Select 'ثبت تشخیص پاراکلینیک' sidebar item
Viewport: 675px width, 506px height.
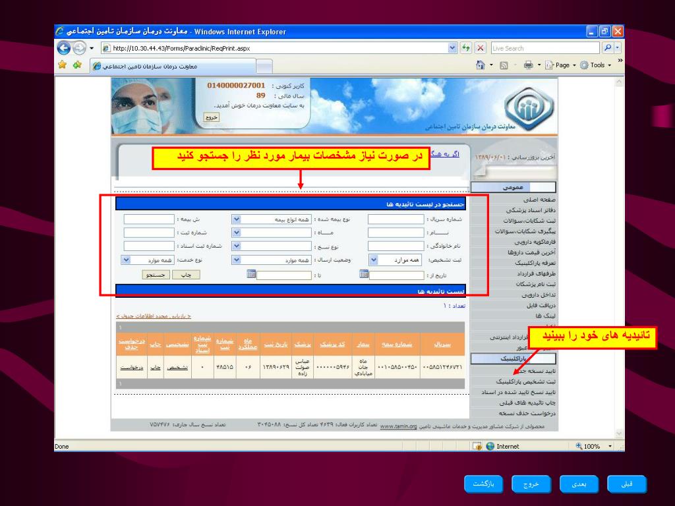525,381
